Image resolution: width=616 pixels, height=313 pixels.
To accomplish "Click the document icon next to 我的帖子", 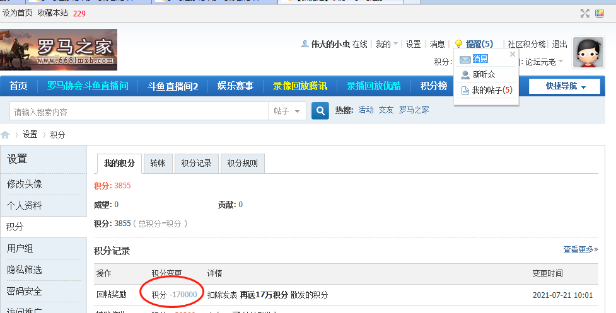I will click(x=465, y=91).
